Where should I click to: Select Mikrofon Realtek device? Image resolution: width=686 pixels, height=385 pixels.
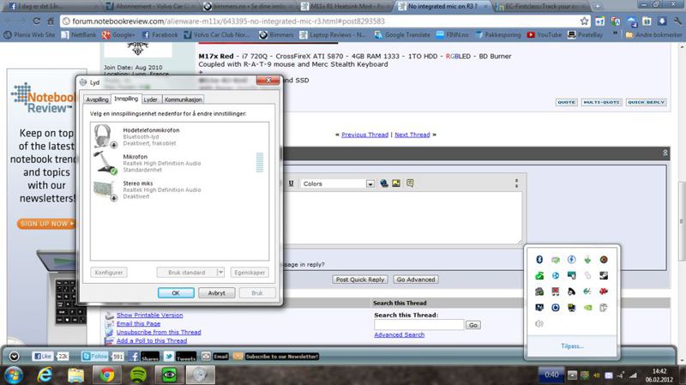point(179,163)
